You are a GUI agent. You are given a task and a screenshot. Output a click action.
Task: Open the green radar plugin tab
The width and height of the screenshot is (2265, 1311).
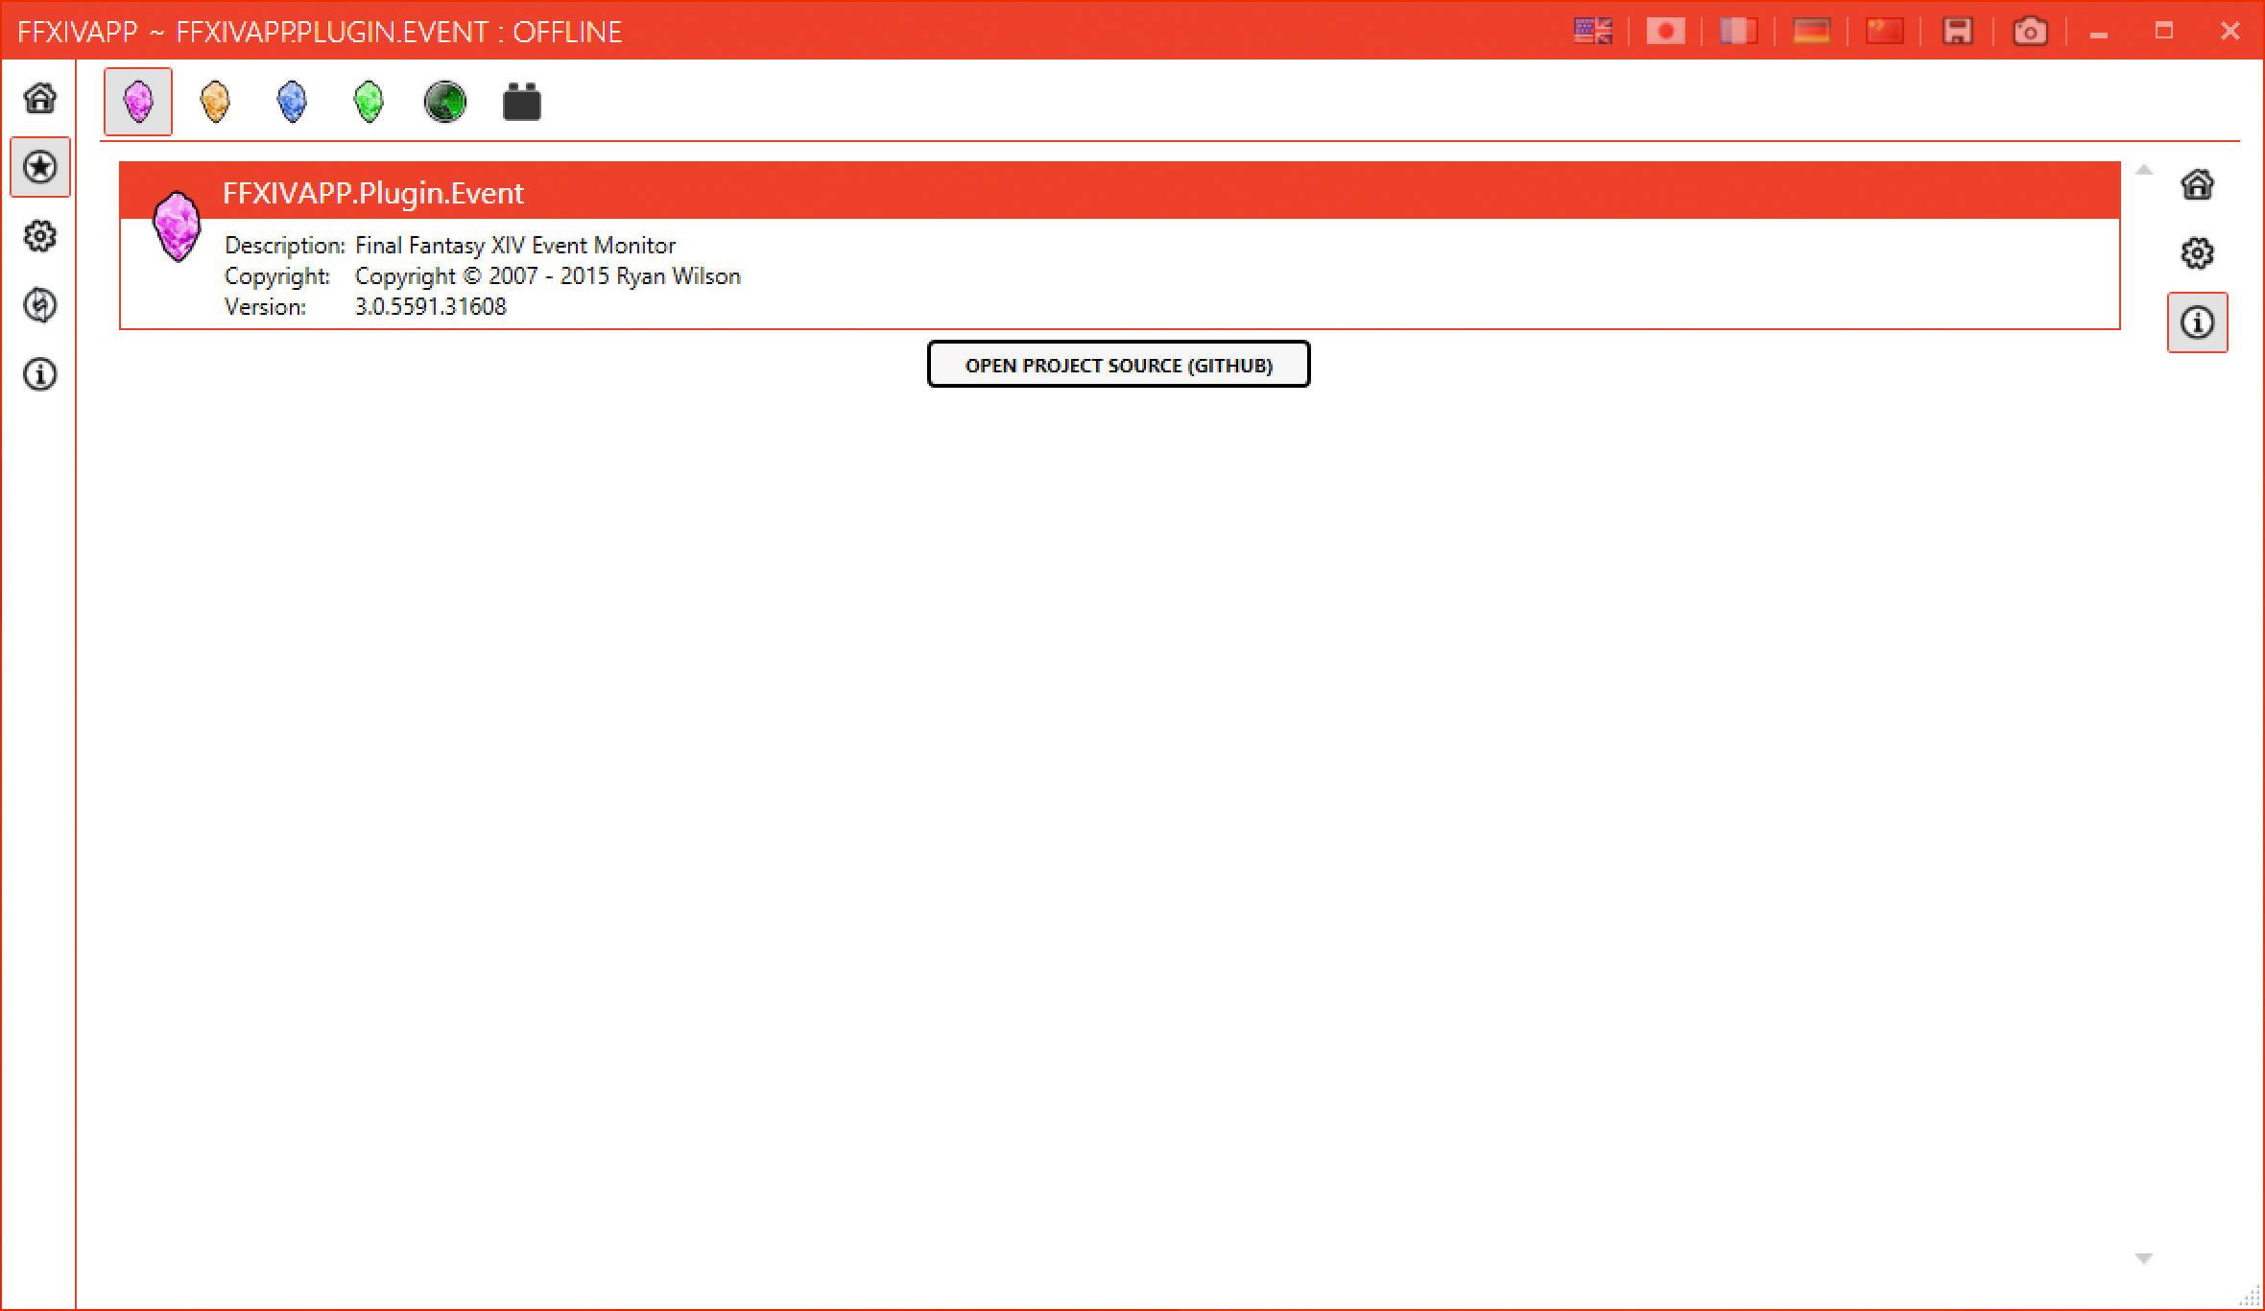tap(445, 102)
